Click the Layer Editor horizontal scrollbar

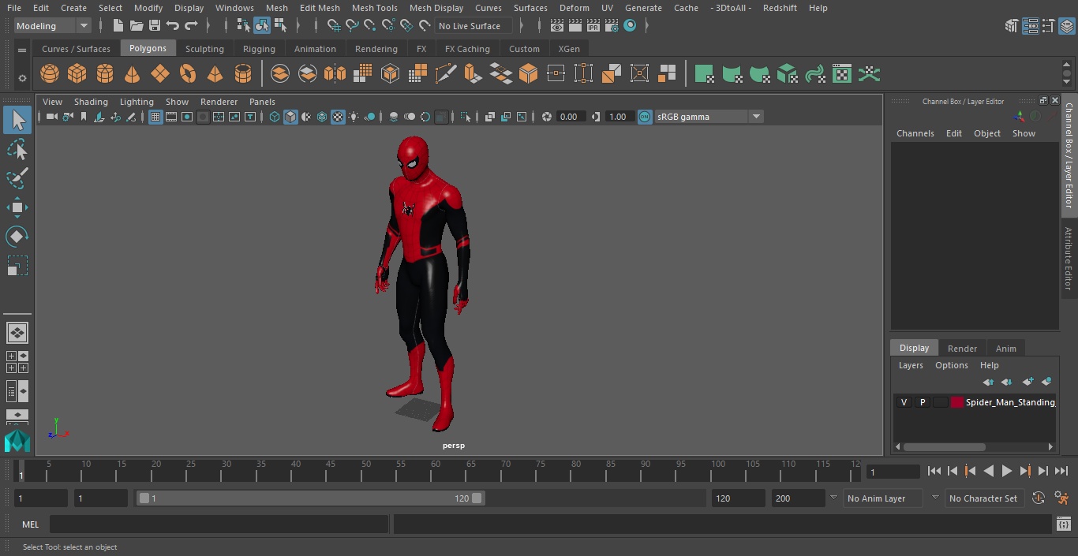coord(945,446)
